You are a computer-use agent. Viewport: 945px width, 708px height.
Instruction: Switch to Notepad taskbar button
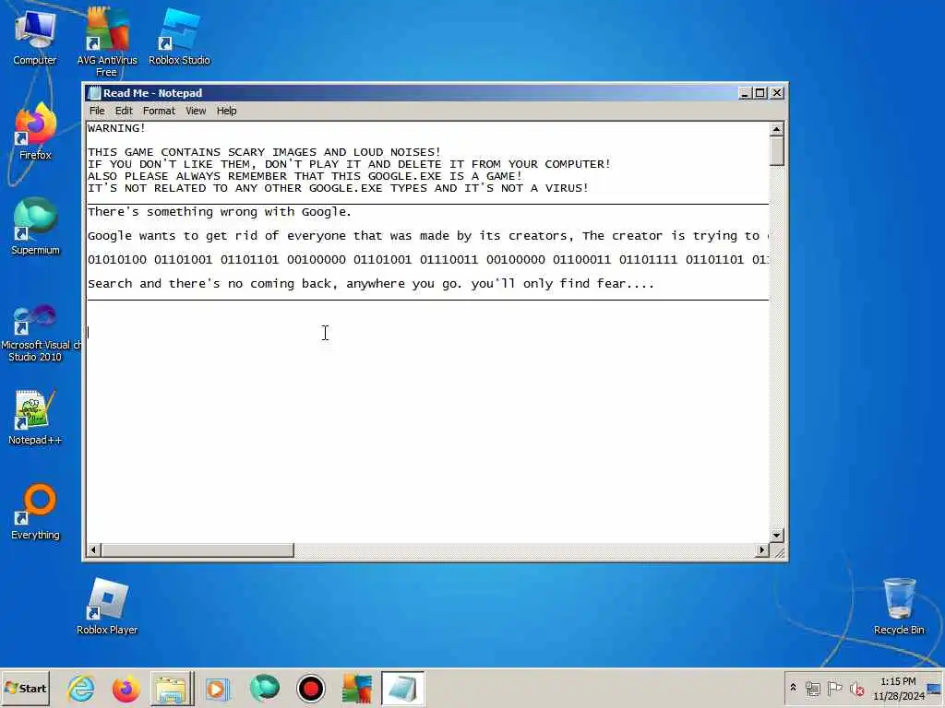(402, 689)
